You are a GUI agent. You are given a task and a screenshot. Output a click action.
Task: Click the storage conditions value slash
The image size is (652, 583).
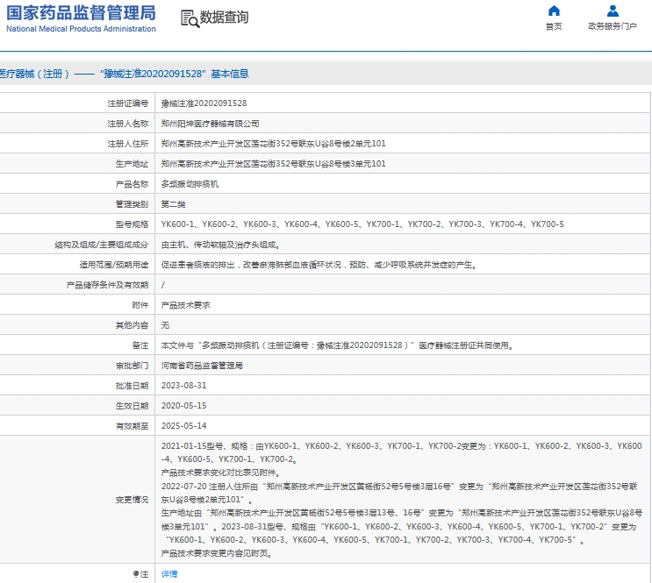pos(163,285)
